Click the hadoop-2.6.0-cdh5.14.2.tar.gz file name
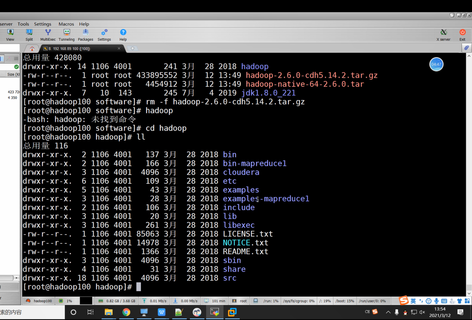The height and width of the screenshot is (320, 472). coord(312,75)
